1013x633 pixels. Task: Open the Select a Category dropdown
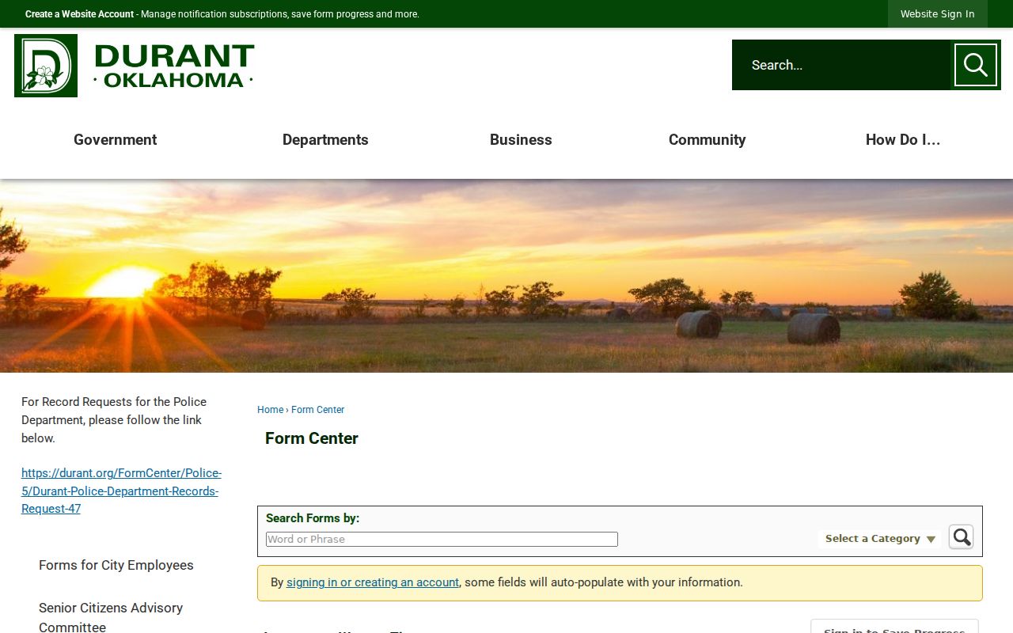coord(879,539)
